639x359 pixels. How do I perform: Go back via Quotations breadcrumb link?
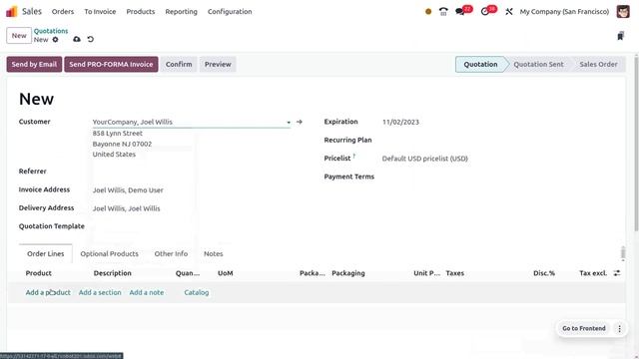[x=51, y=31]
